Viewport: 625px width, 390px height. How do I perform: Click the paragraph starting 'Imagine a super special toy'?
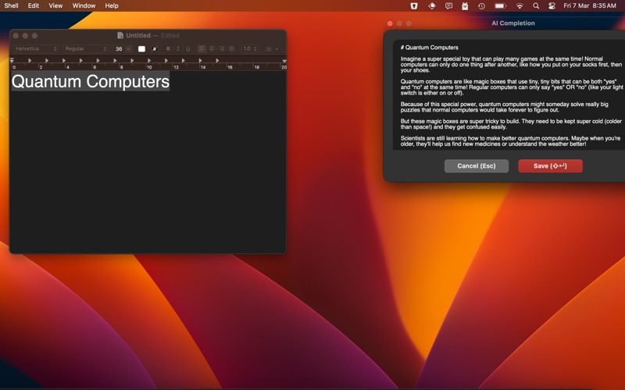tap(511, 65)
